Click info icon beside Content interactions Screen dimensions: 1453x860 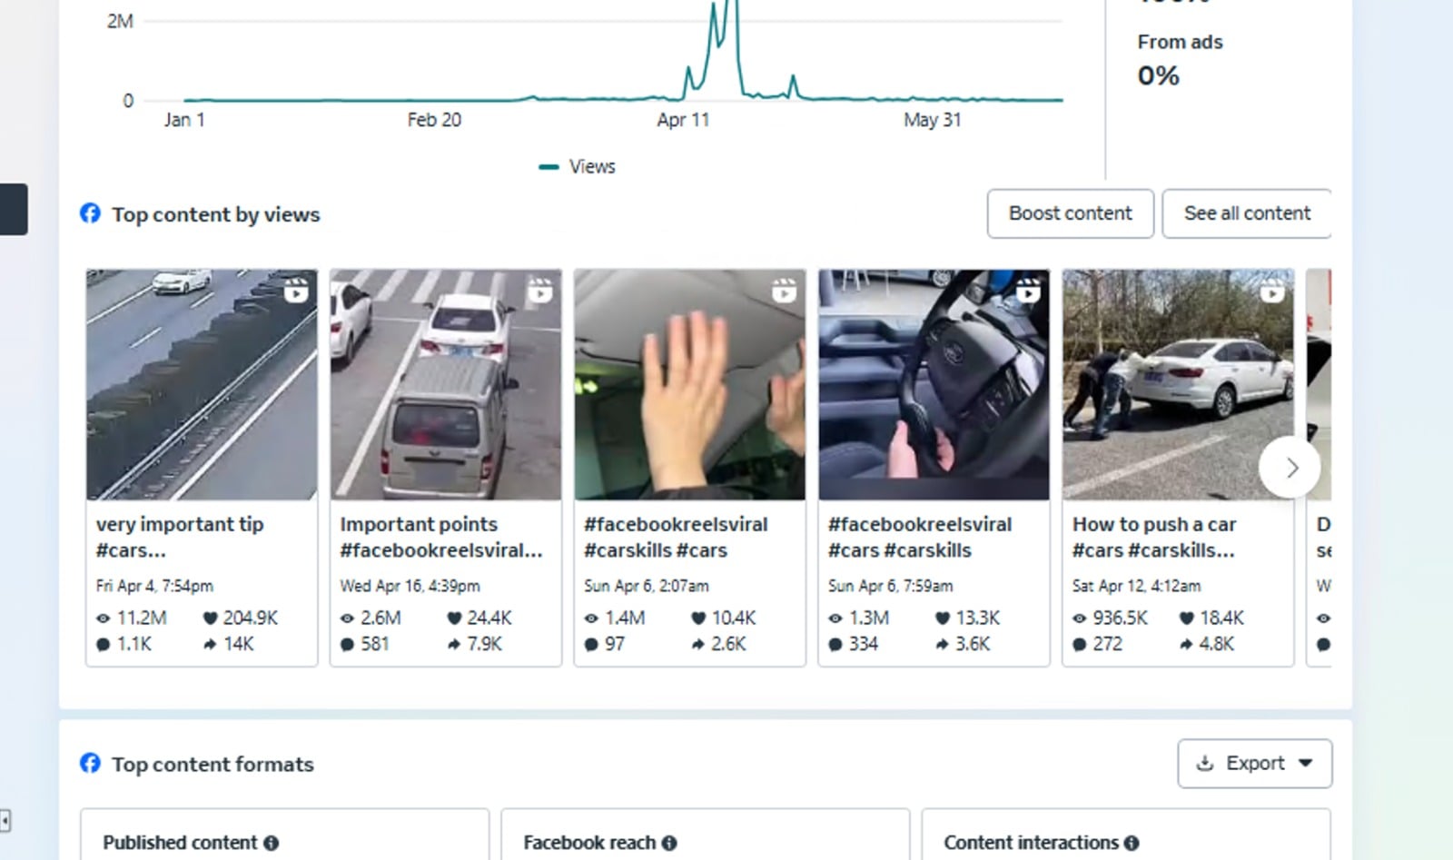1132,843
